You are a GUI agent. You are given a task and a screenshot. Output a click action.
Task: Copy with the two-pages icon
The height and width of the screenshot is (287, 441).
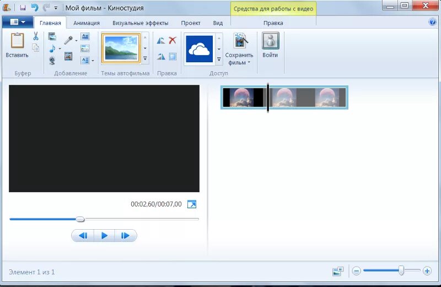click(36, 48)
